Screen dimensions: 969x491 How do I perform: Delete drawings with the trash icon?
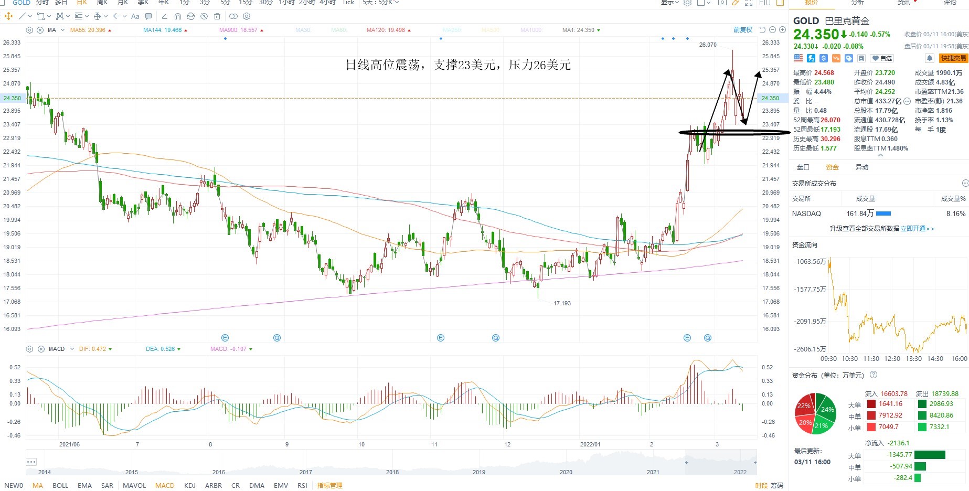217,16
